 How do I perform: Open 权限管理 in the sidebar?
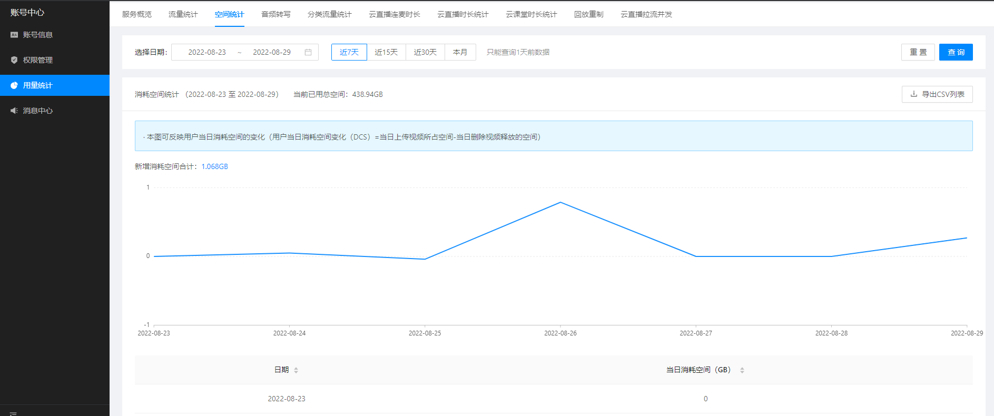(x=55, y=60)
